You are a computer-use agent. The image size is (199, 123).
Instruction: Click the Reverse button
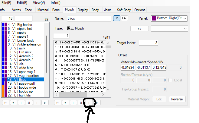(x=177, y=99)
